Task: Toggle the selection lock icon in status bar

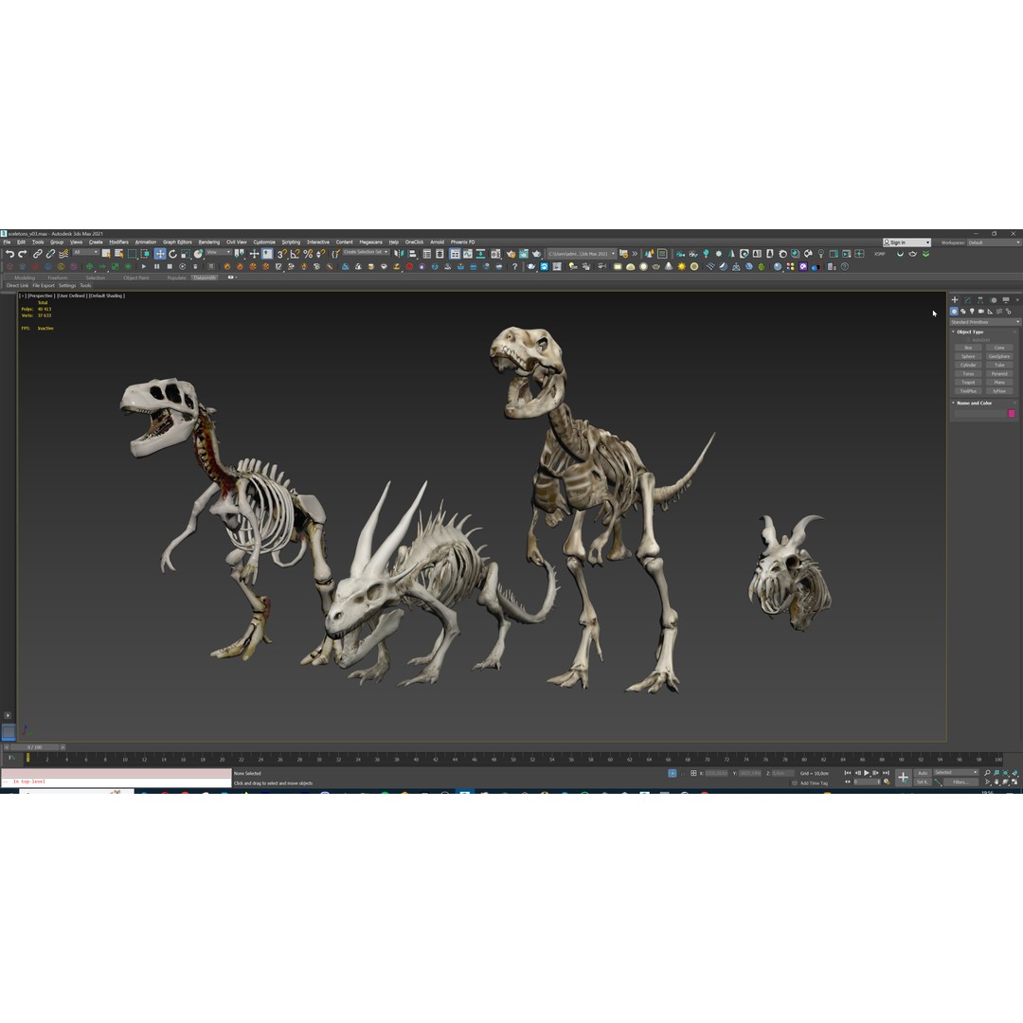Action: 683,774
